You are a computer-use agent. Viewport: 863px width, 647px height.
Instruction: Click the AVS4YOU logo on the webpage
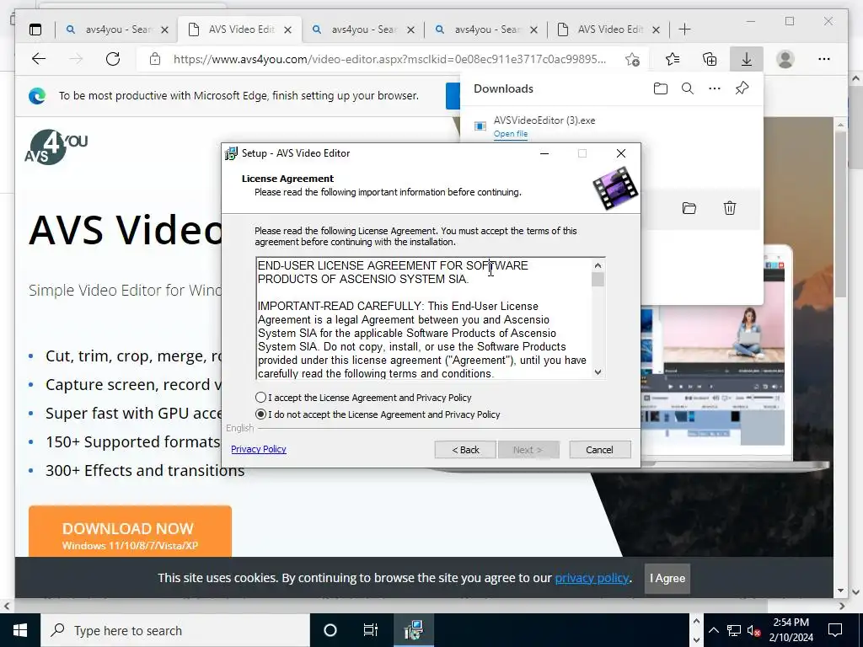point(56,147)
